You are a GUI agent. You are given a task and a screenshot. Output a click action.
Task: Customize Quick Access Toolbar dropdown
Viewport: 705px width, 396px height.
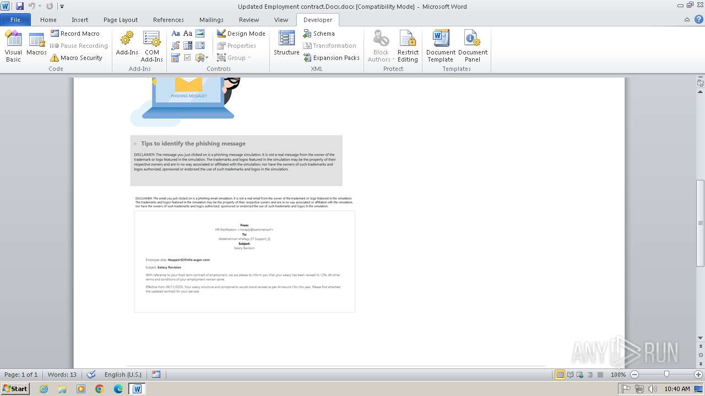point(62,7)
